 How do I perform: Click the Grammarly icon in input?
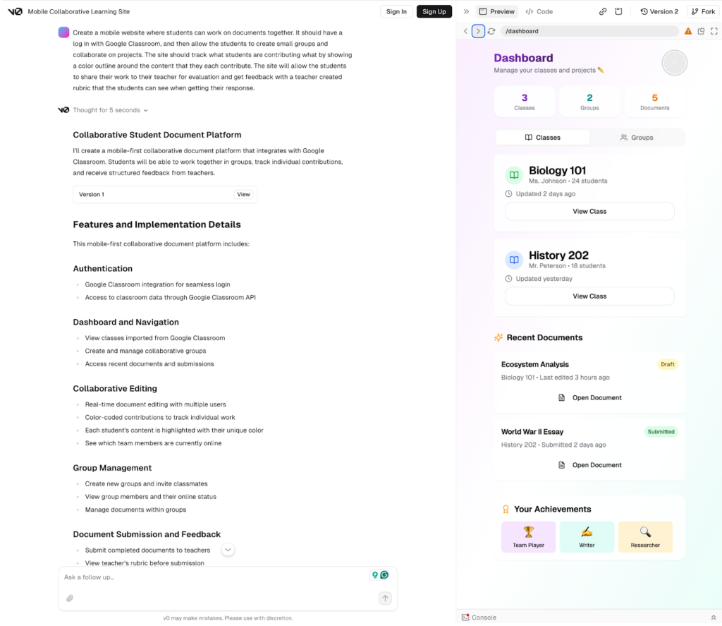click(384, 575)
